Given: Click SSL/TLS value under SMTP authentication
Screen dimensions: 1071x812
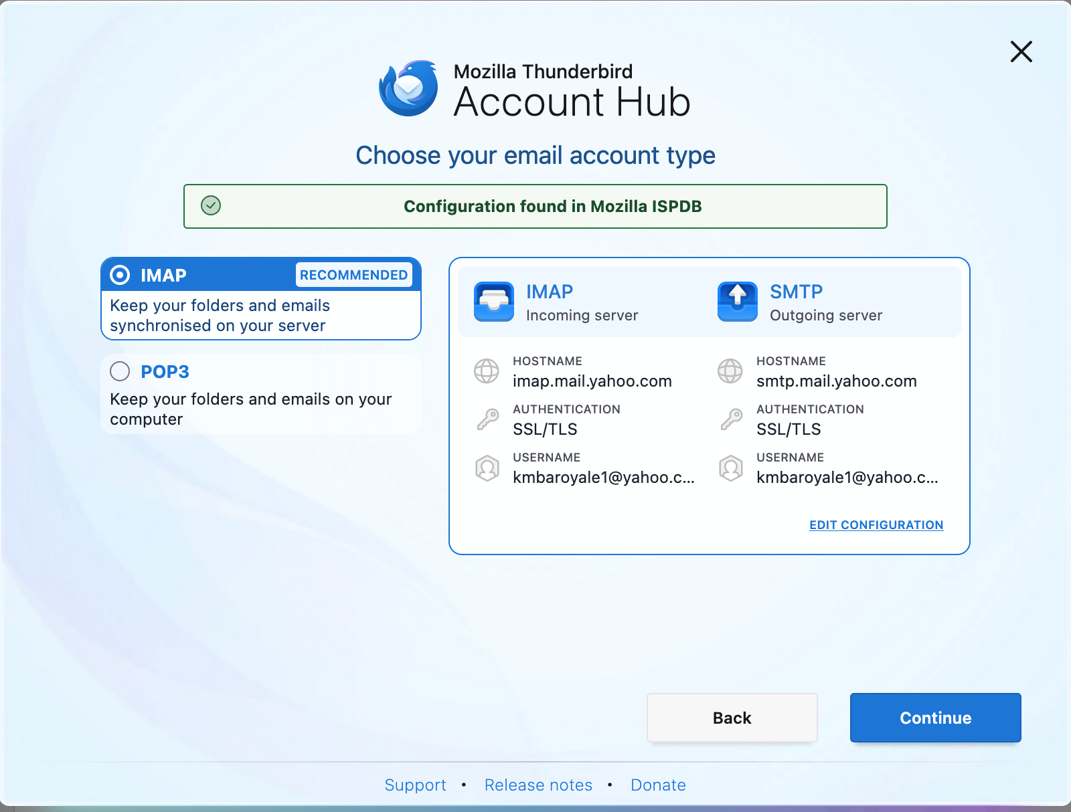Looking at the screenshot, I should 789,429.
